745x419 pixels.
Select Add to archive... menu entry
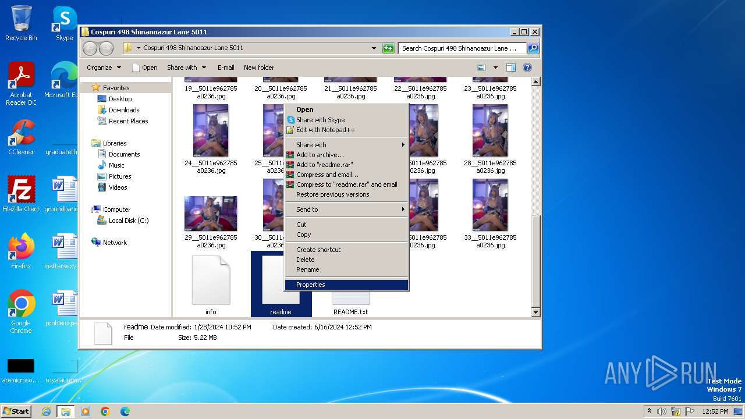347,155
